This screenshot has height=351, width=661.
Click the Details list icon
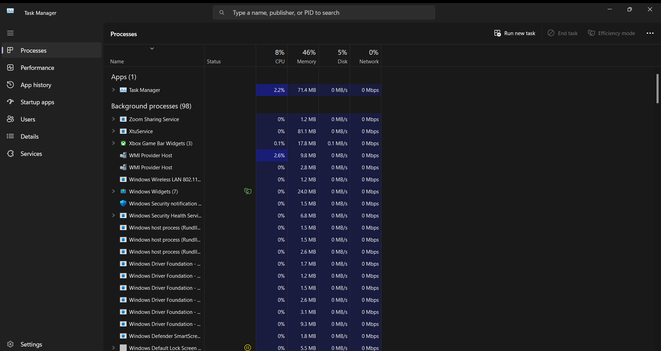(x=10, y=136)
